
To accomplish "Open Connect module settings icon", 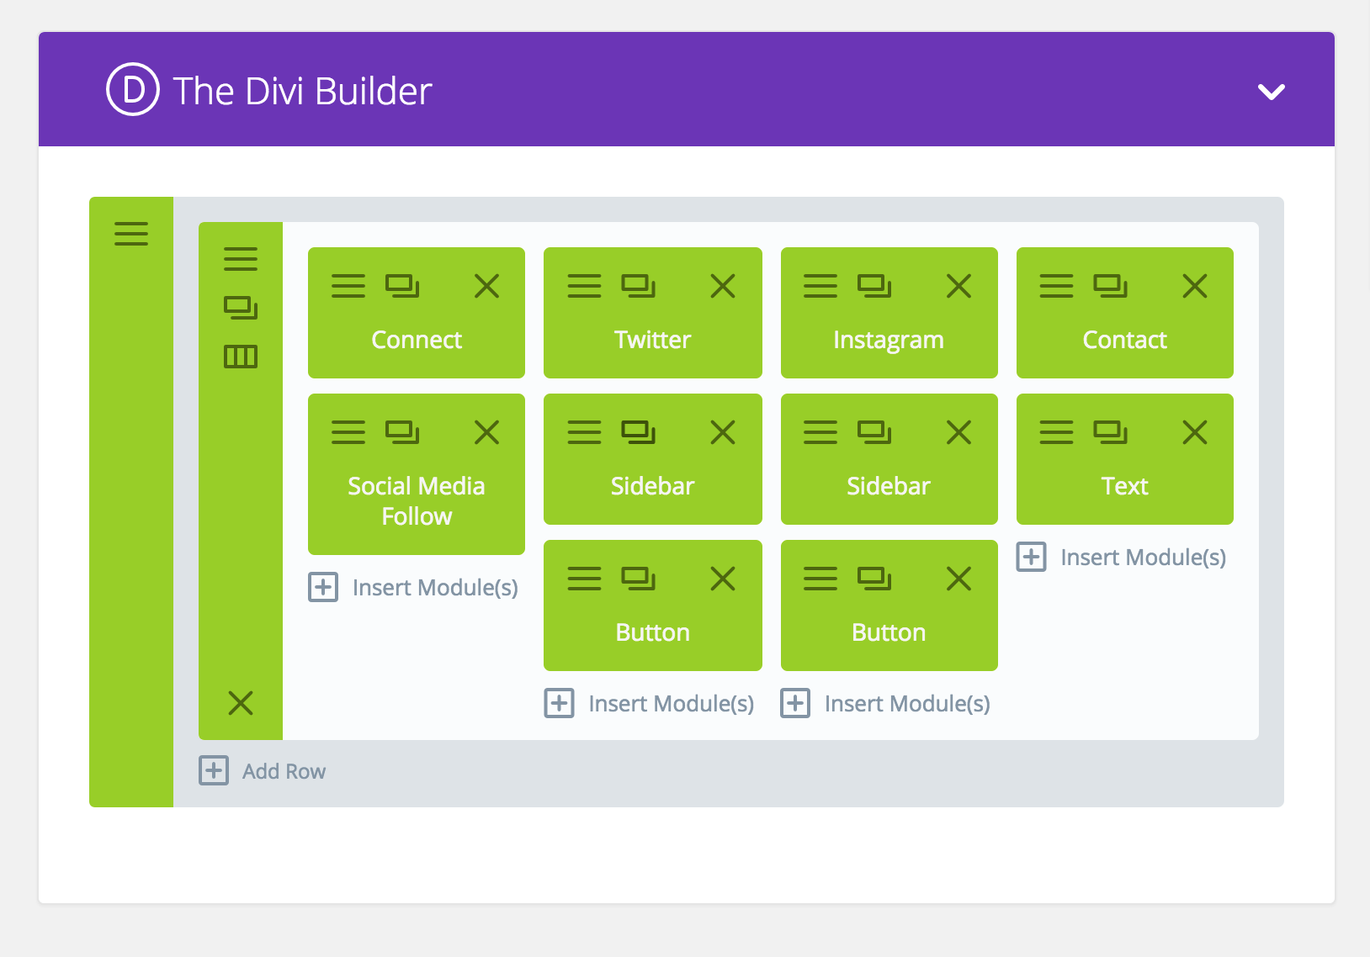I will coord(348,286).
